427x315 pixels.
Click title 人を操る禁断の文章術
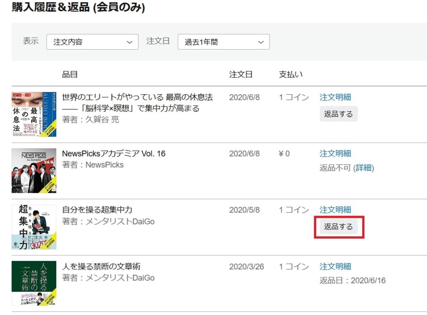pos(101,266)
